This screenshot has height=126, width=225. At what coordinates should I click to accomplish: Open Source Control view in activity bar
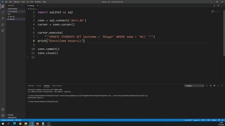tap(3, 19)
